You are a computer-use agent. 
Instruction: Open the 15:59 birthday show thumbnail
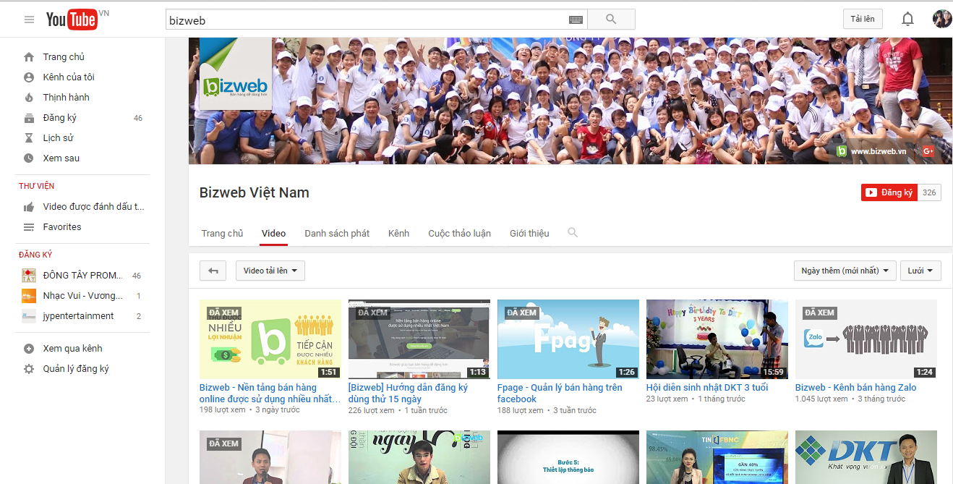click(x=717, y=339)
